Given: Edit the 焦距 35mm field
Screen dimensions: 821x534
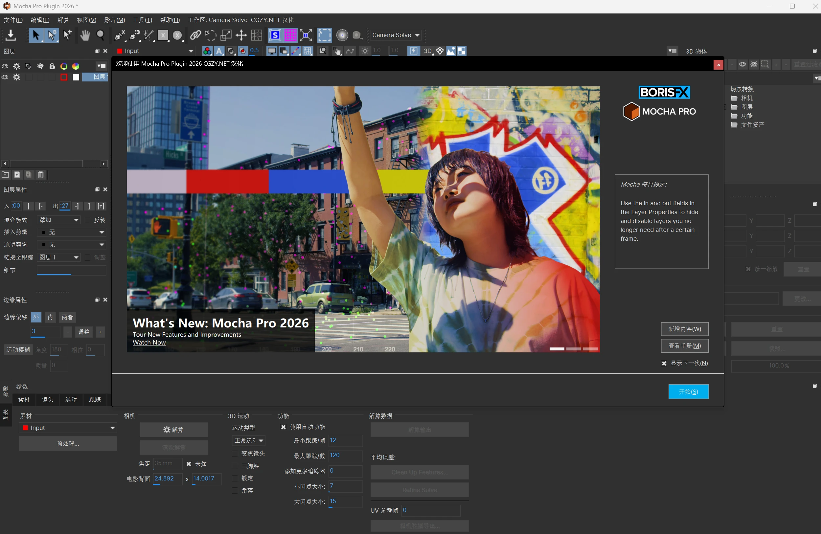Looking at the screenshot, I should 168,464.
